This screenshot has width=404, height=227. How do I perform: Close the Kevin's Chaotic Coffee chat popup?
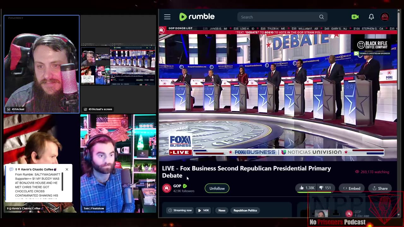click(67, 170)
